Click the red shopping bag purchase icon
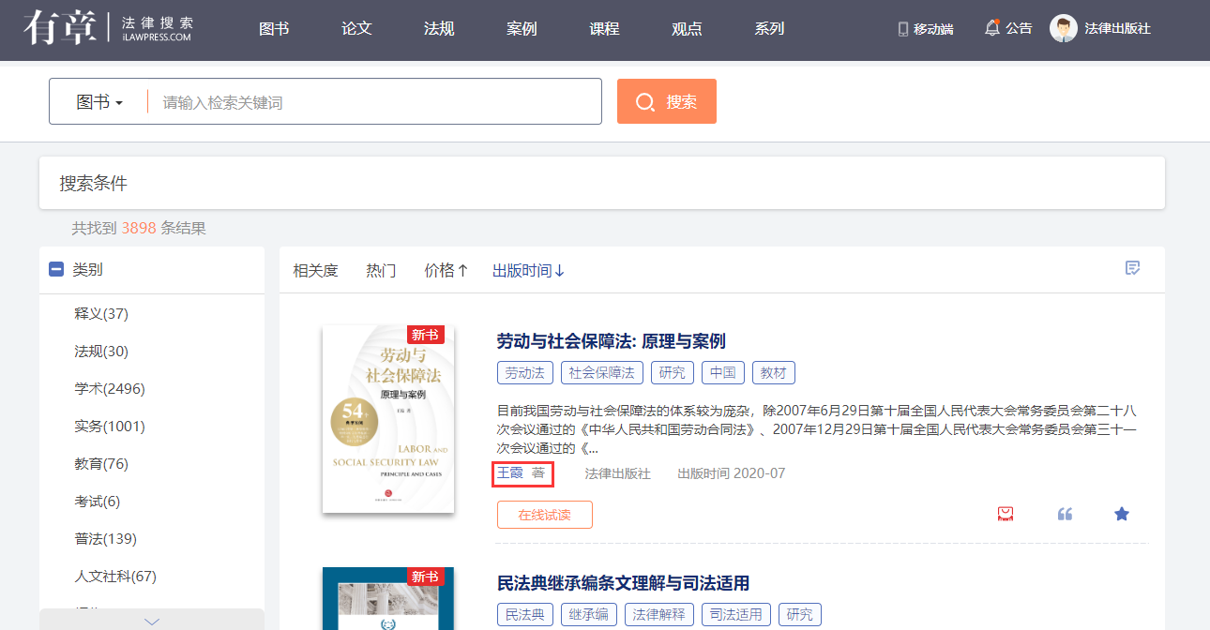The image size is (1210, 630). tap(1006, 514)
